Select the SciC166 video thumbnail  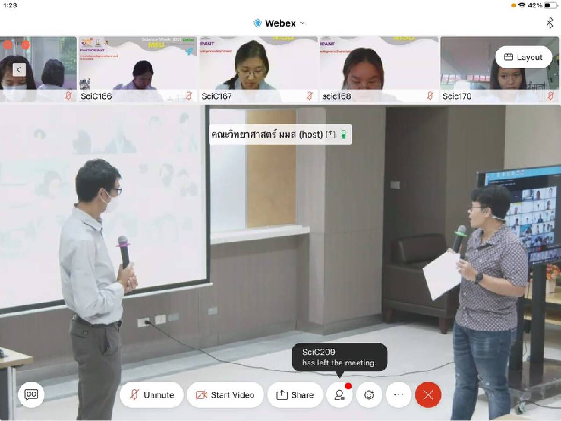[137, 69]
